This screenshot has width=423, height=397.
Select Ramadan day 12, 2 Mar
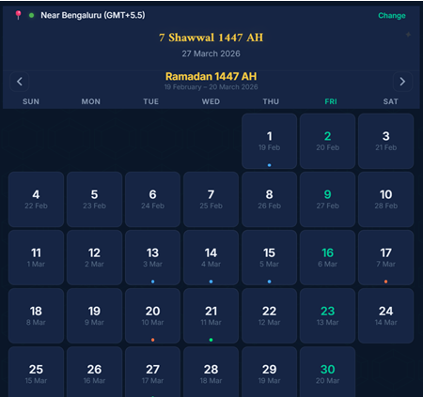94,257
